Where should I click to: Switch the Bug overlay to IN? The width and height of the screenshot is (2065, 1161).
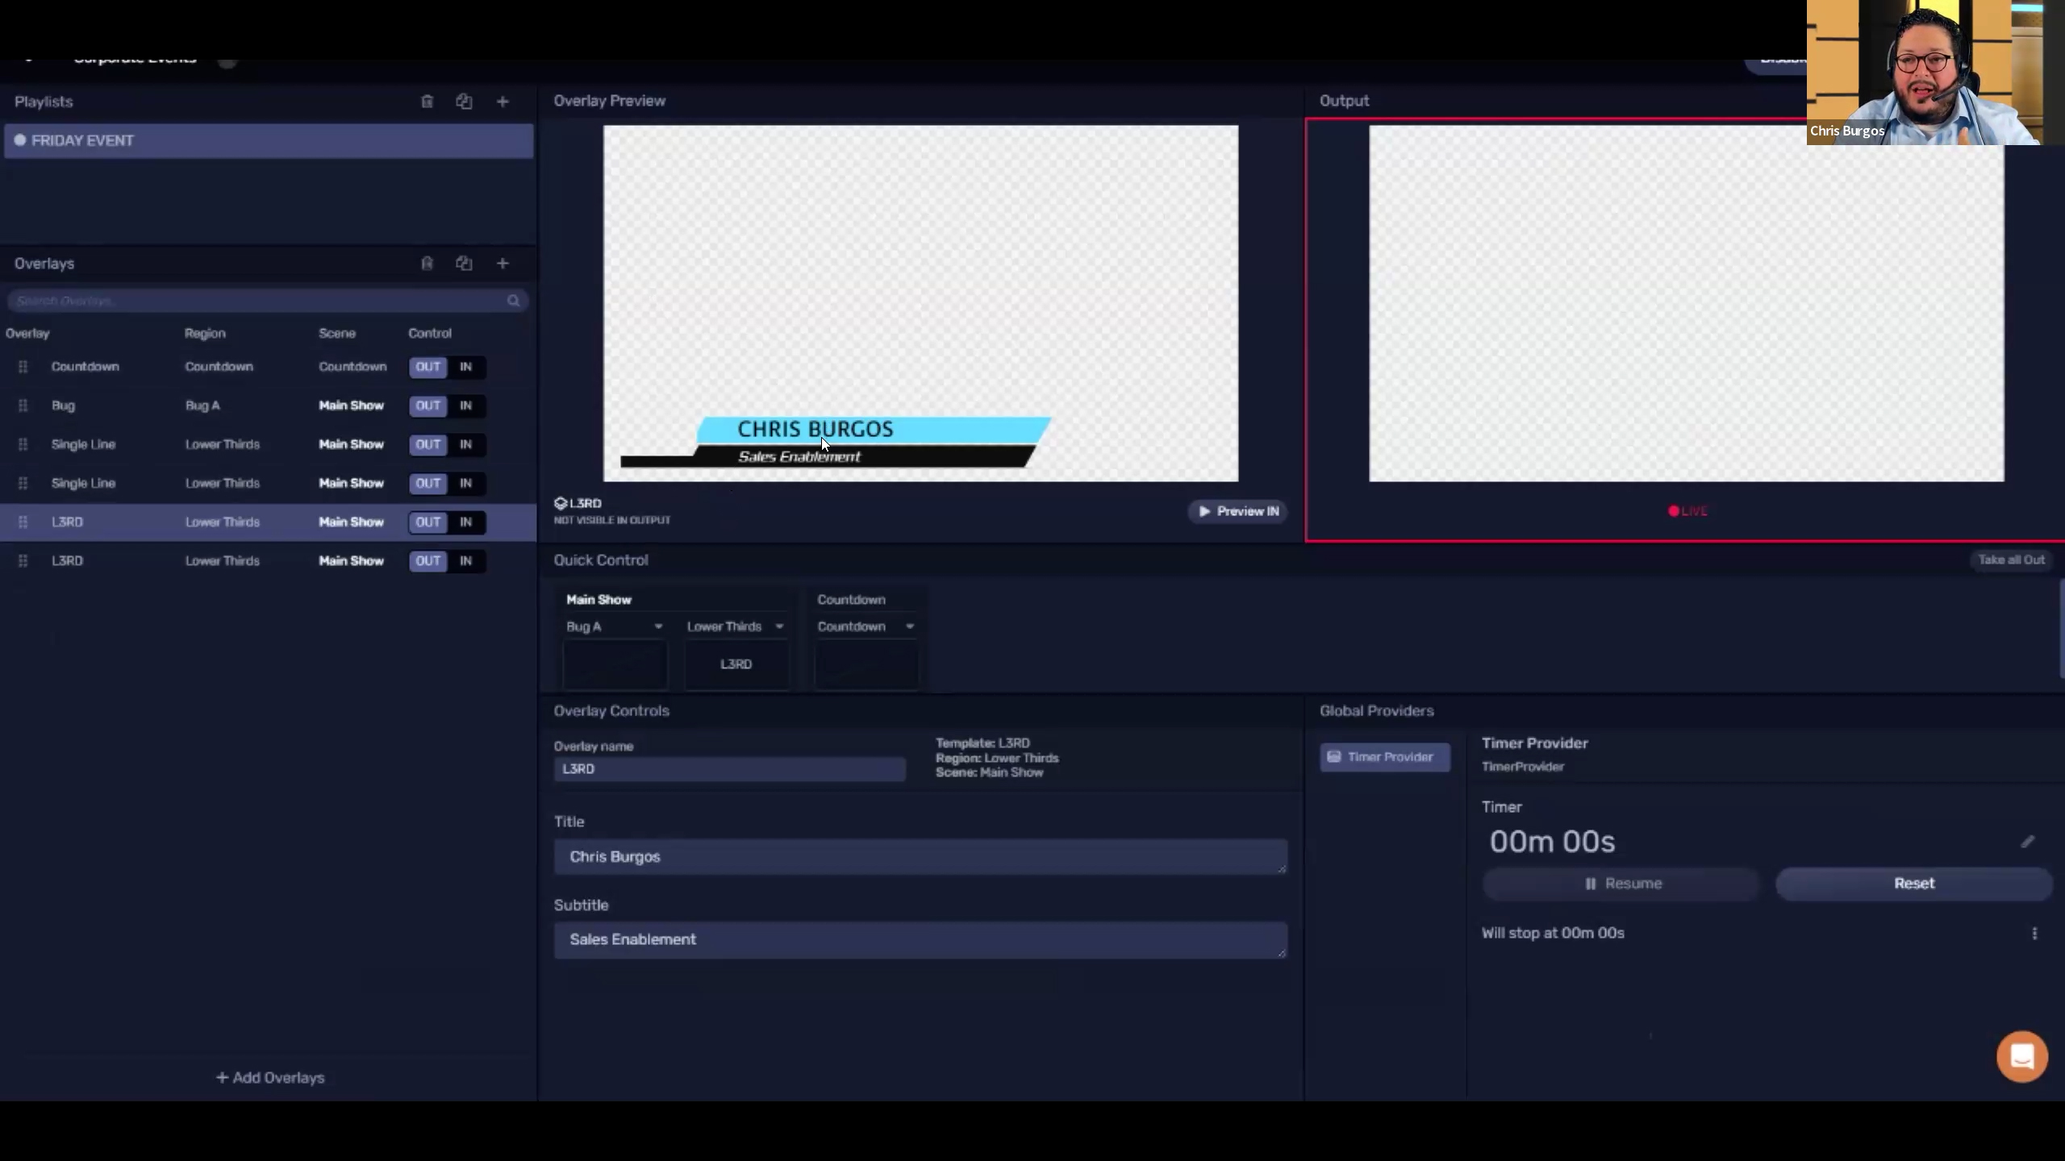[467, 406]
